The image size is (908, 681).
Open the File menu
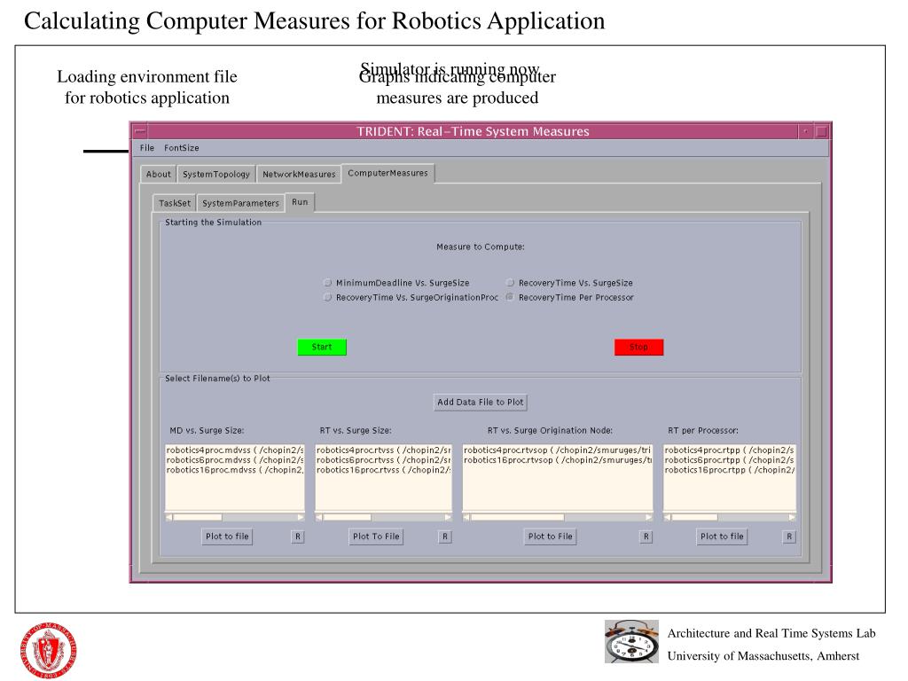point(147,148)
